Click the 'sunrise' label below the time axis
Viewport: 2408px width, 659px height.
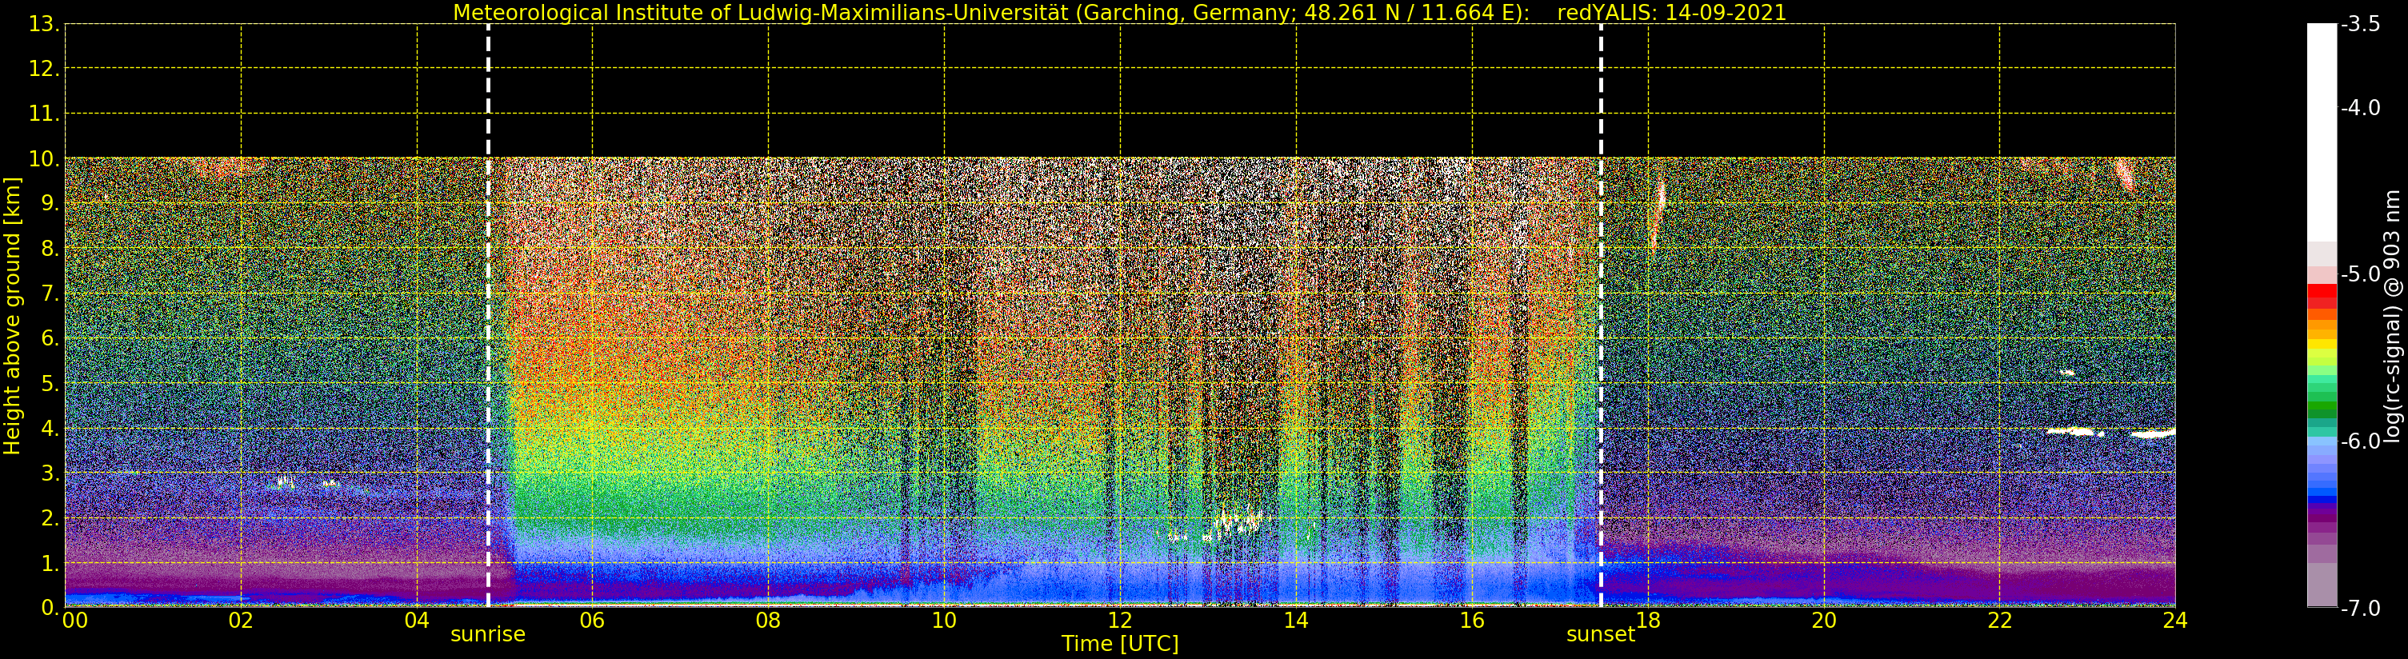pos(488,633)
